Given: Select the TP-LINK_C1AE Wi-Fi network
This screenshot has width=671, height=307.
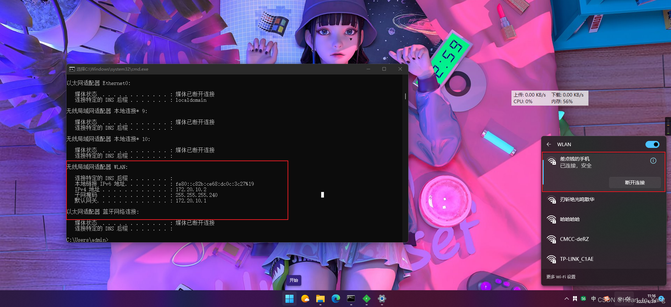Looking at the screenshot, I should pyautogui.click(x=603, y=259).
